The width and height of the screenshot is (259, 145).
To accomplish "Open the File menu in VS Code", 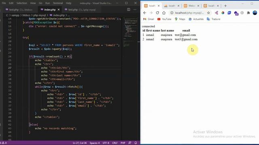I will click(4, 3).
